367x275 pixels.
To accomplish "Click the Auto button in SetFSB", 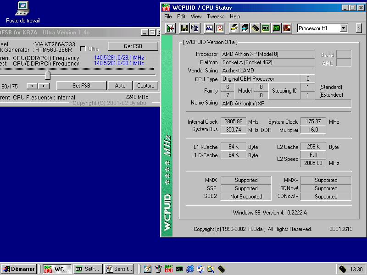I will pyautogui.click(x=120, y=86).
